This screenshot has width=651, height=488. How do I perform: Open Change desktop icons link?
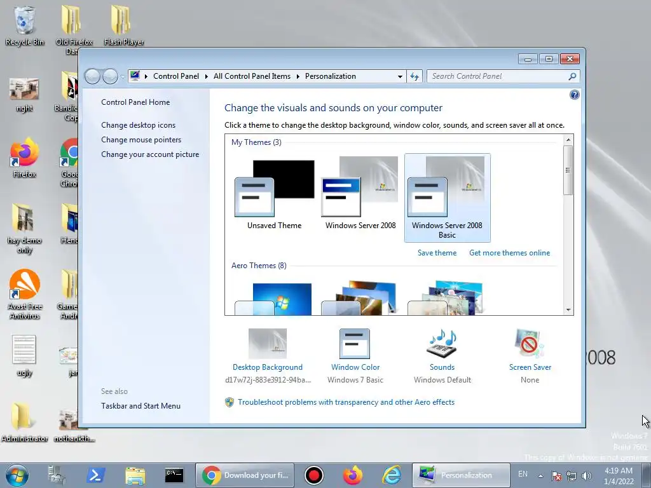pos(138,125)
